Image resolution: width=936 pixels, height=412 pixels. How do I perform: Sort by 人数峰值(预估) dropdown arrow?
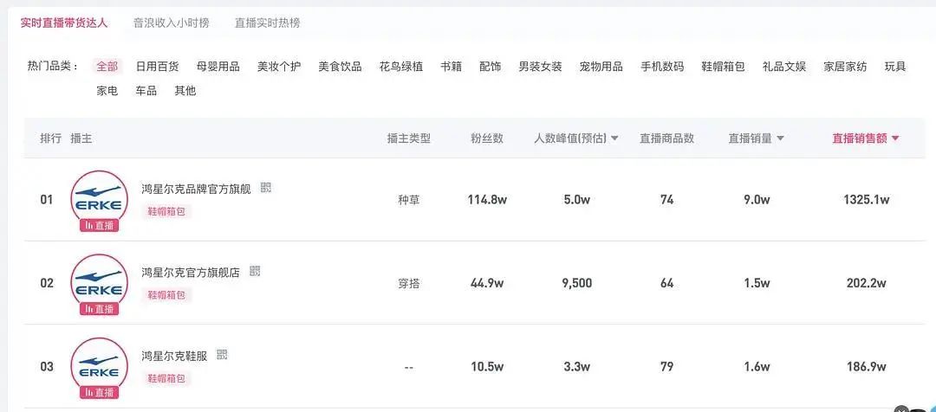[x=614, y=138]
